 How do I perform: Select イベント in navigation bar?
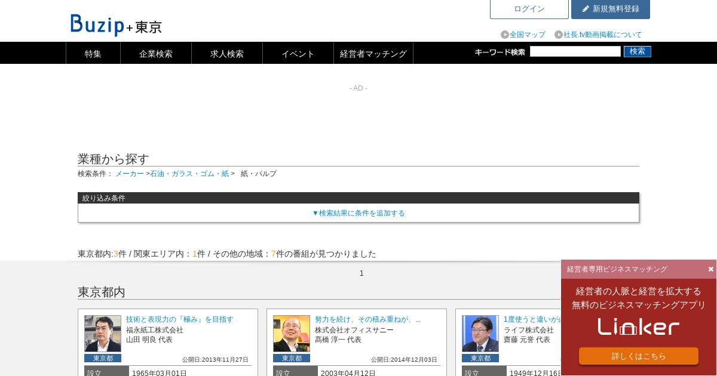point(298,53)
